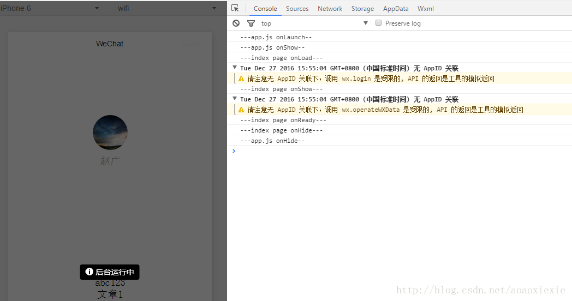Viewport: 572px width, 301px height.
Task: Click the 后台运行中 toast message
Action: click(x=110, y=272)
